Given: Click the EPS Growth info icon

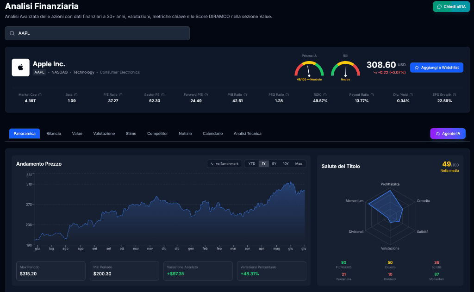Looking at the screenshot, I should (455, 95).
